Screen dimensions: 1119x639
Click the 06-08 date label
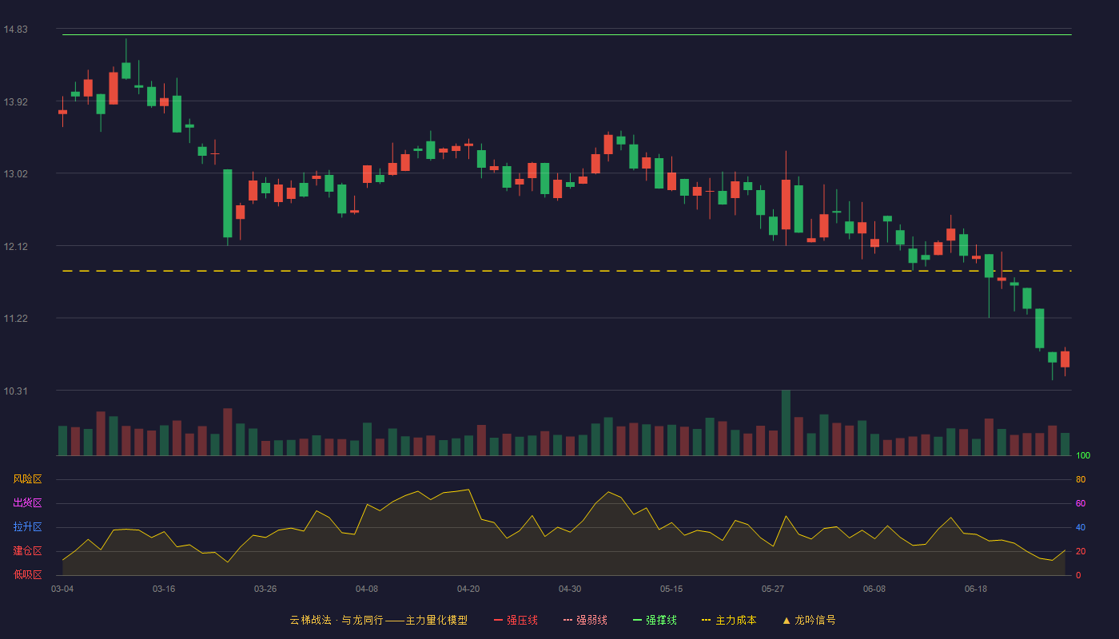[x=874, y=589]
